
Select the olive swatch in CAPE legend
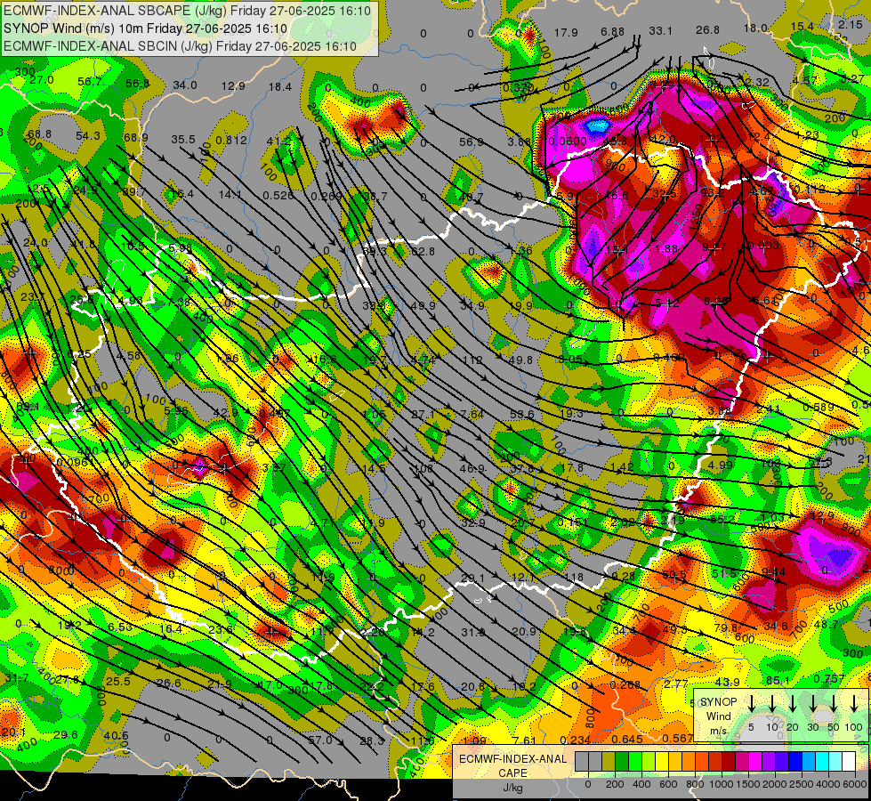click(x=609, y=762)
